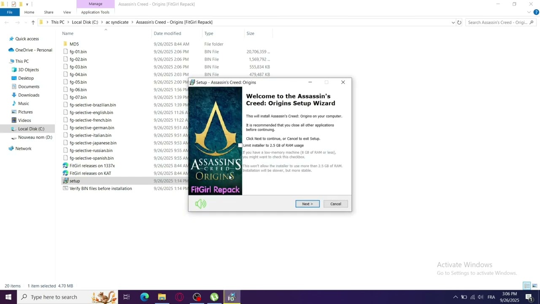
Task: Click the taskbar search box
Action: click(x=67, y=297)
